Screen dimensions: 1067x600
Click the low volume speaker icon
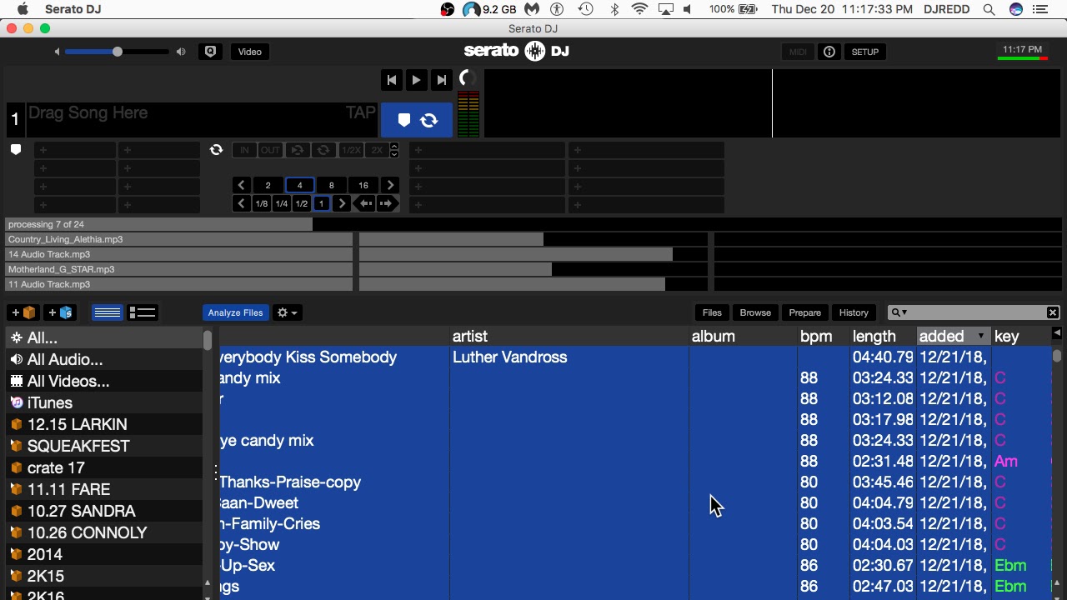tap(57, 52)
